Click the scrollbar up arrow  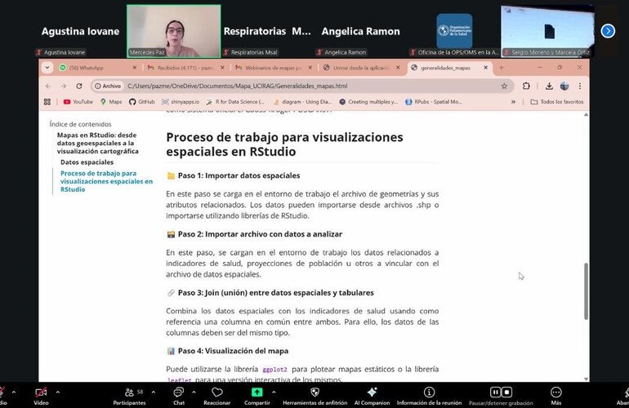click(586, 114)
